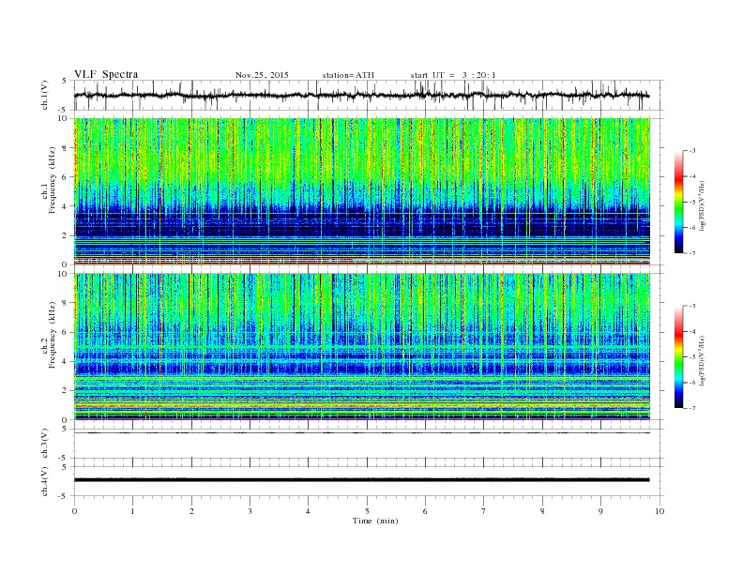Click the ch.4 black waveform band

[x=361, y=480]
